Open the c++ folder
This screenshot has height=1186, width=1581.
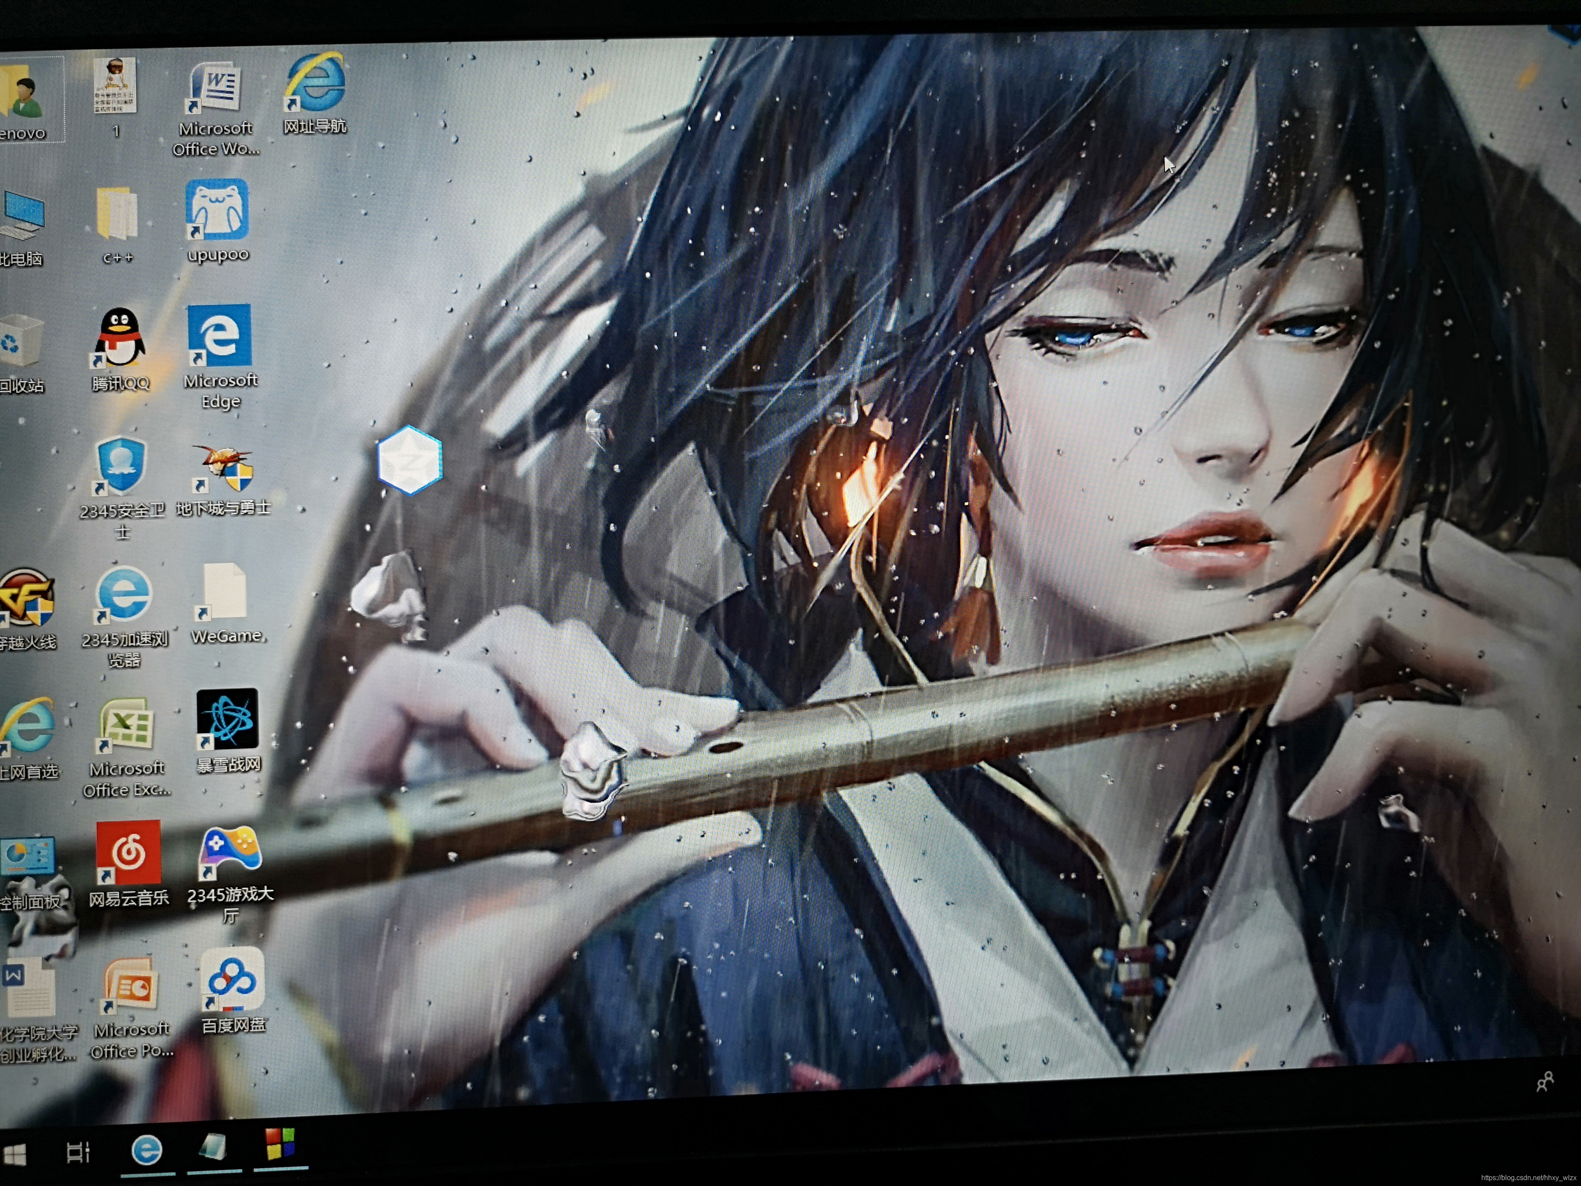117,214
